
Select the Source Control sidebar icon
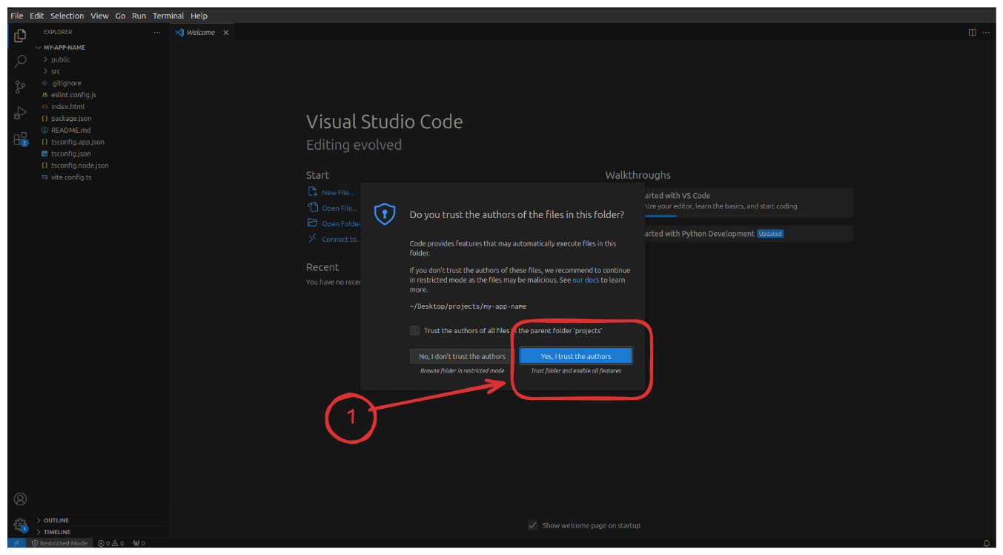tap(19, 87)
